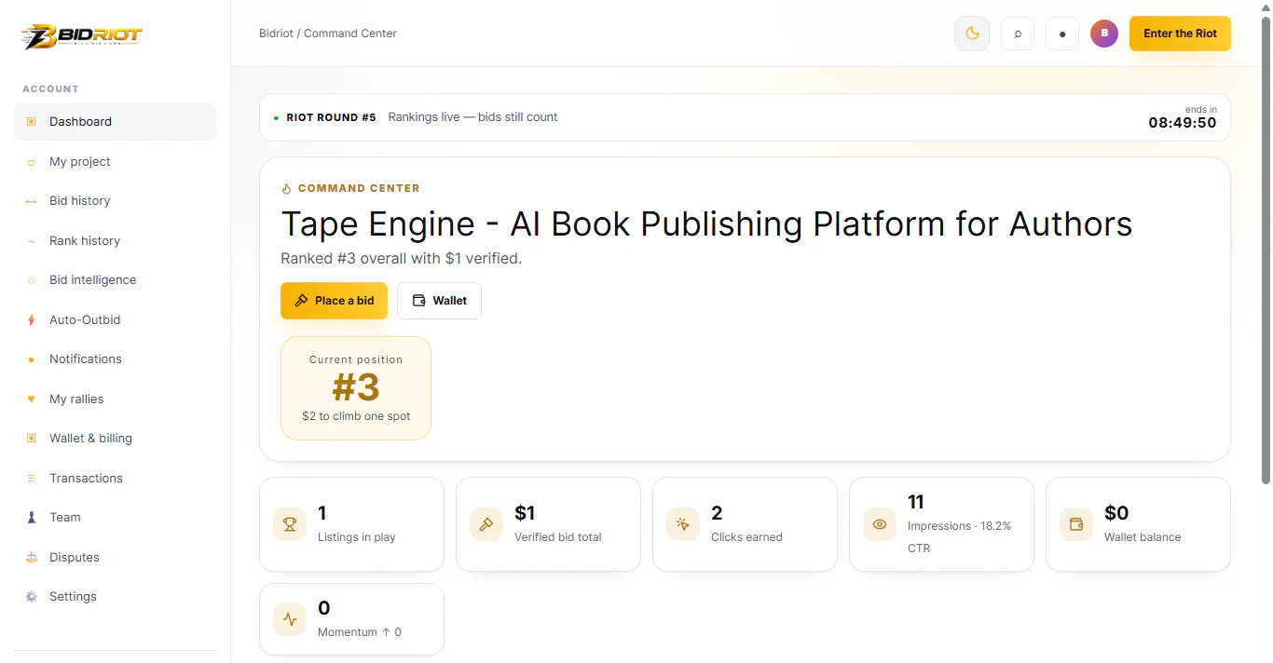Toggle dark mode moon icon

point(972,34)
